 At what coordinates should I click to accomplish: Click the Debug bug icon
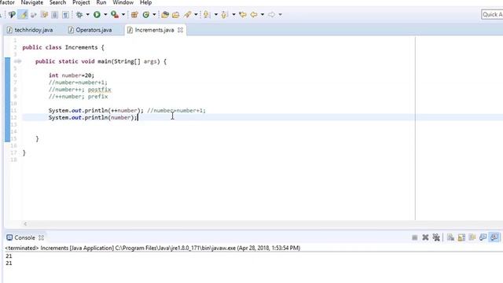pos(79,14)
